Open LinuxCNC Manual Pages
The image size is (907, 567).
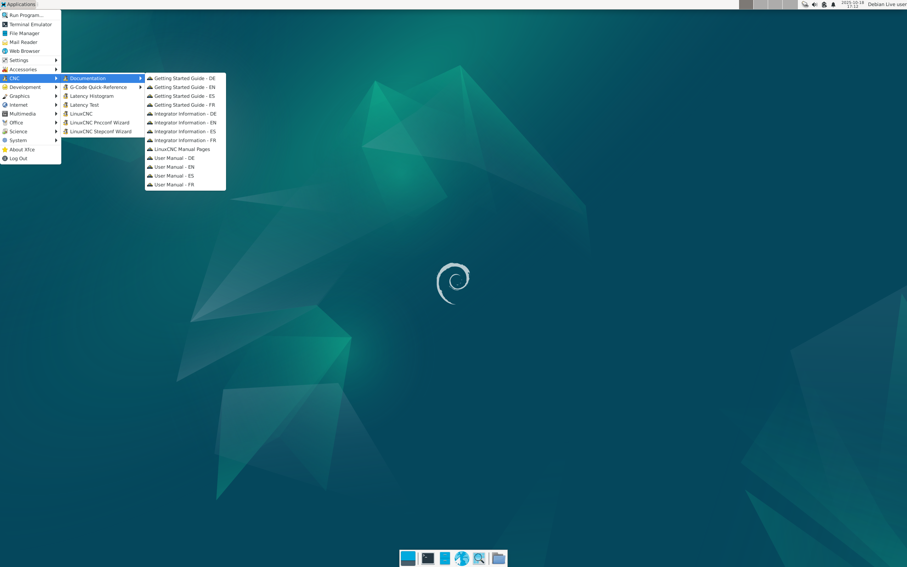[x=186, y=149]
